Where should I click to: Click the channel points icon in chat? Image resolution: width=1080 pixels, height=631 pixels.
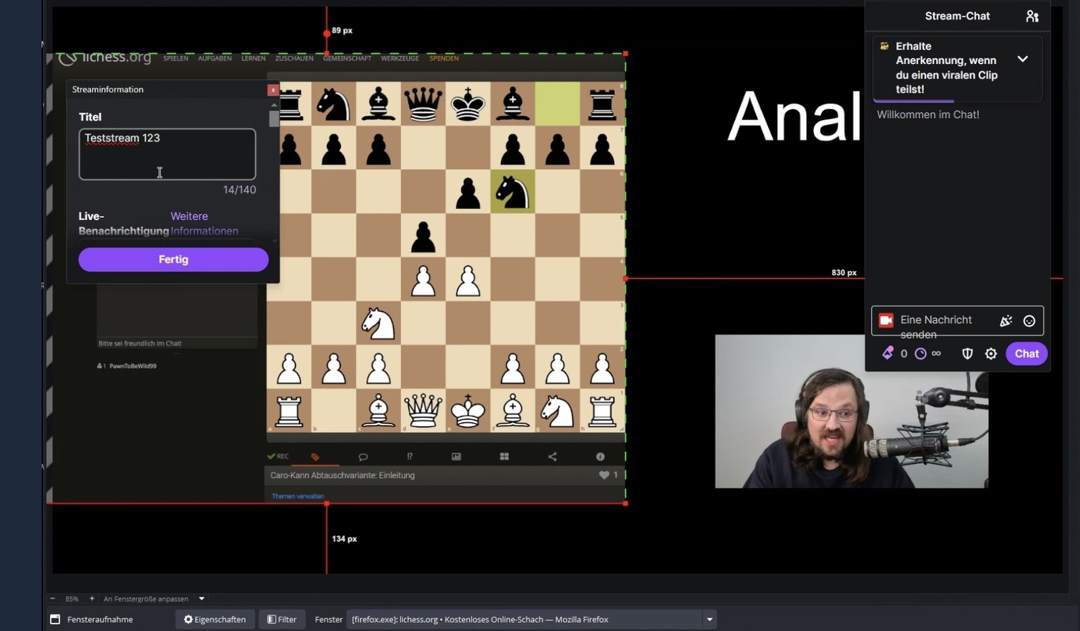[888, 353]
